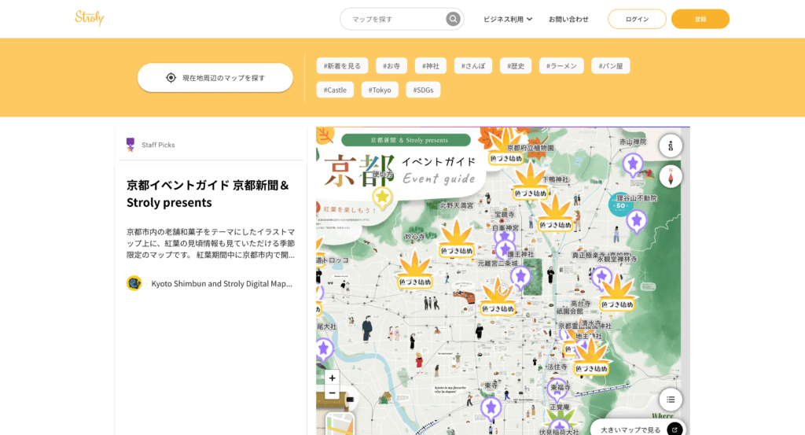Click the purple star pin under 狸谷山不動院
The height and width of the screenshot is (435, 805).
coord(637,221)
